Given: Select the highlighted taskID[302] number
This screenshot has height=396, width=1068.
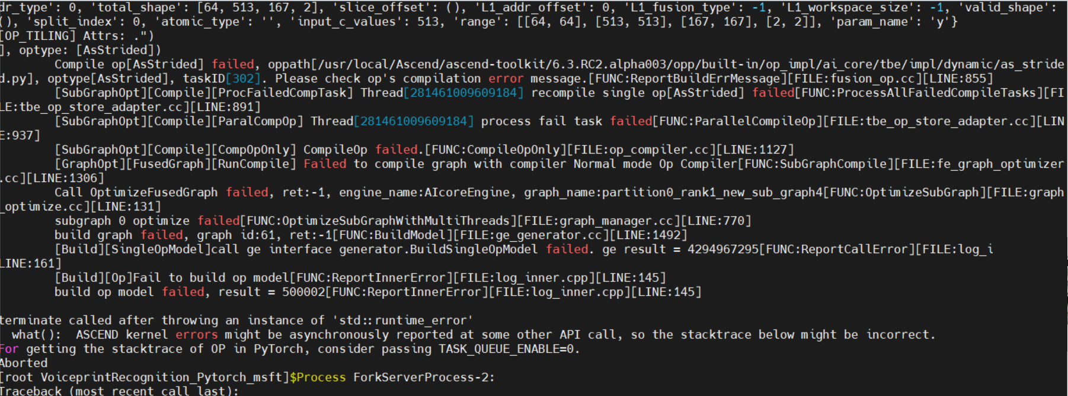Looking at the screenshot, I should click(x=243, y=79).
